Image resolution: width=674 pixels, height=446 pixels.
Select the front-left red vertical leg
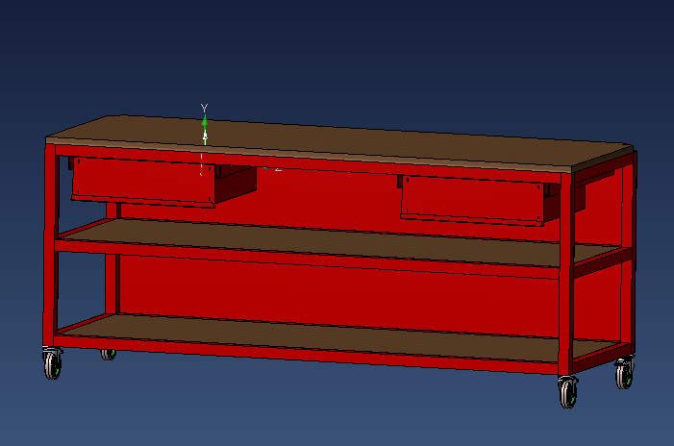(49, 245)
